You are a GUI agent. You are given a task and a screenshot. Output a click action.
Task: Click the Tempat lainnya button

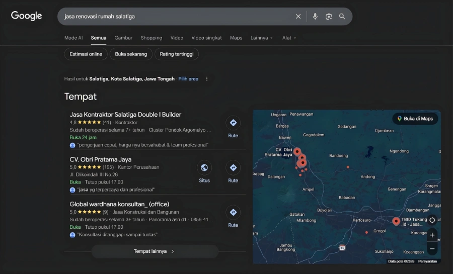[x=155, y=251]
